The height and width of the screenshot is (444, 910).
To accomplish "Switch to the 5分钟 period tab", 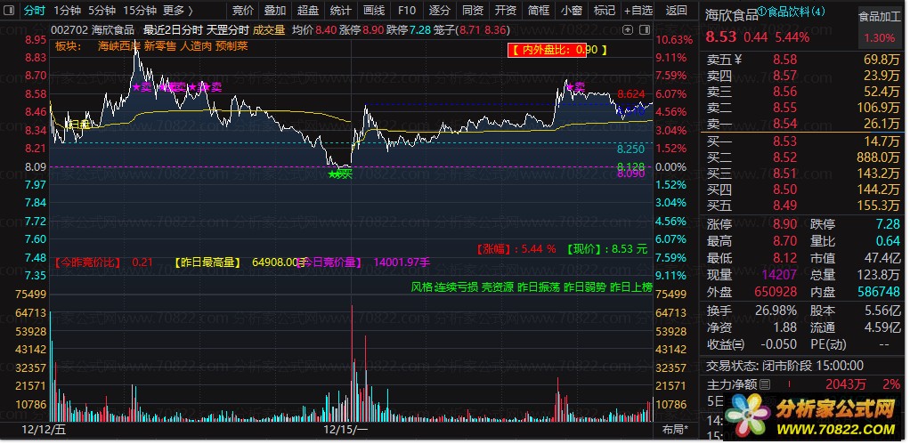I will (x=102, y=11).
